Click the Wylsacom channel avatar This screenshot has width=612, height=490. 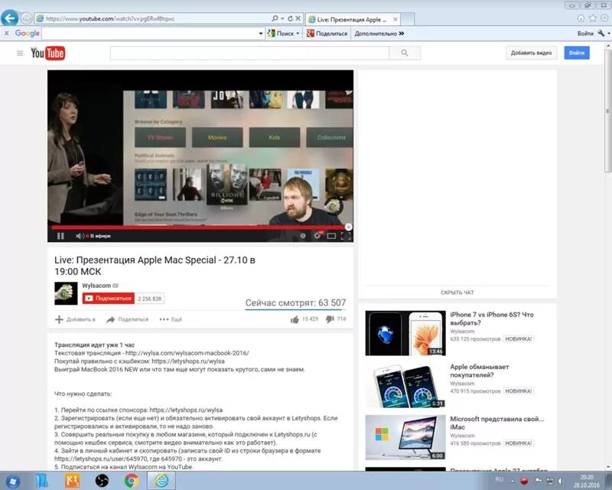pyautogui.click(x=66, y=293)
